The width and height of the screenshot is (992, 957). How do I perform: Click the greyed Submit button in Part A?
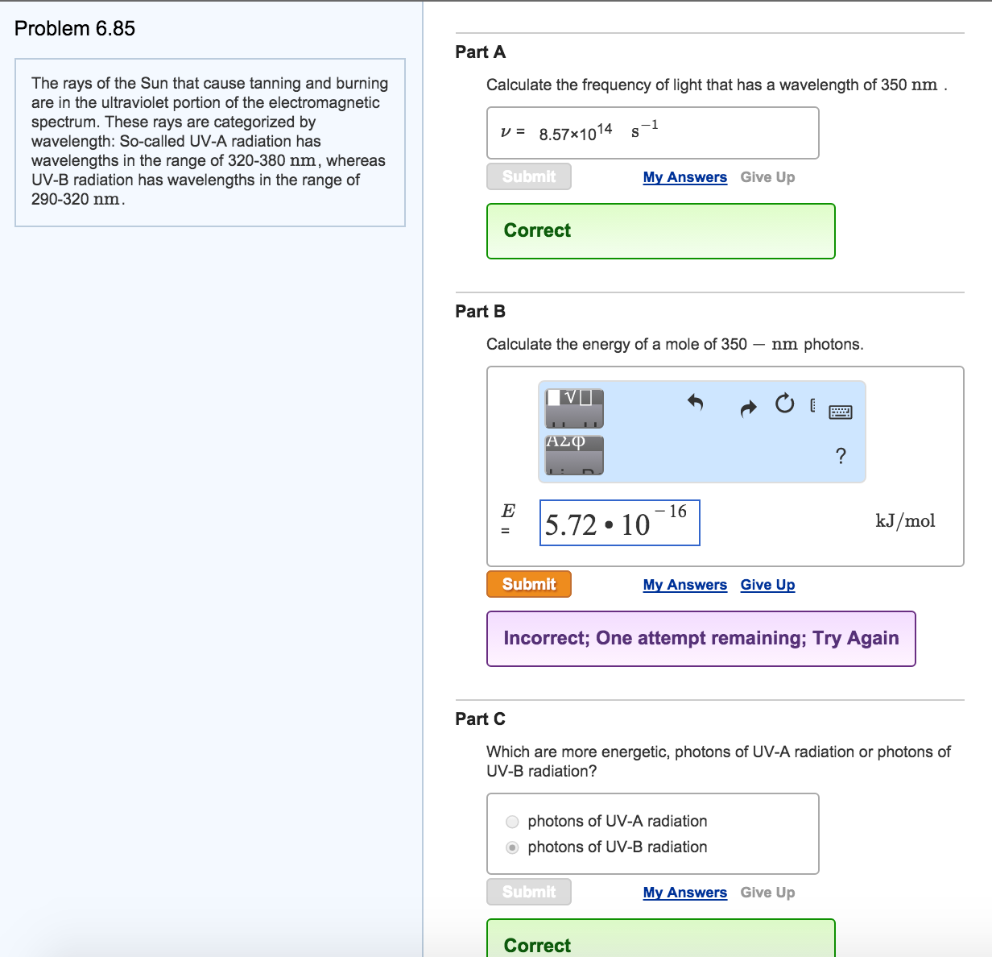point(529,176)
